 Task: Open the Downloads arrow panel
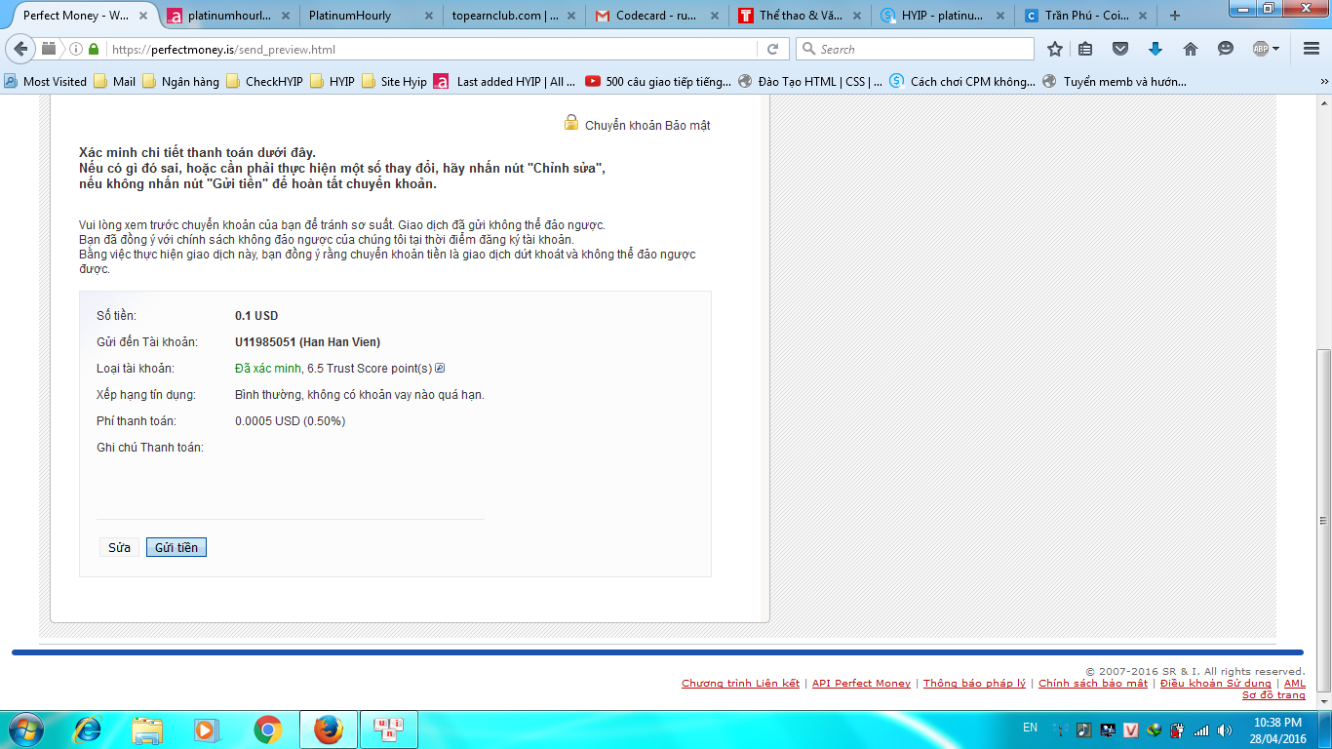click(1156, 49)
